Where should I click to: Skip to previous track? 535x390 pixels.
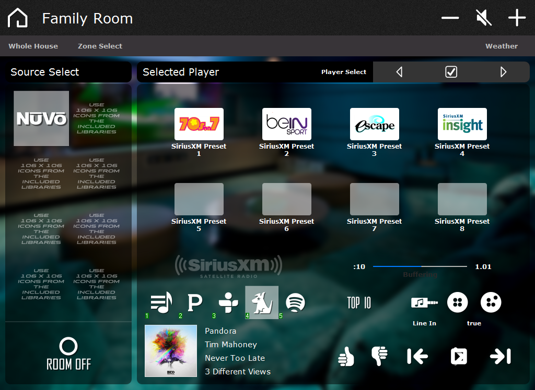pos(417,357)
